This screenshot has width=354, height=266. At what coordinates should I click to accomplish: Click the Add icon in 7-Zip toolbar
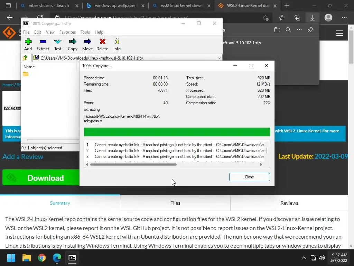click(x=28, y=45)
